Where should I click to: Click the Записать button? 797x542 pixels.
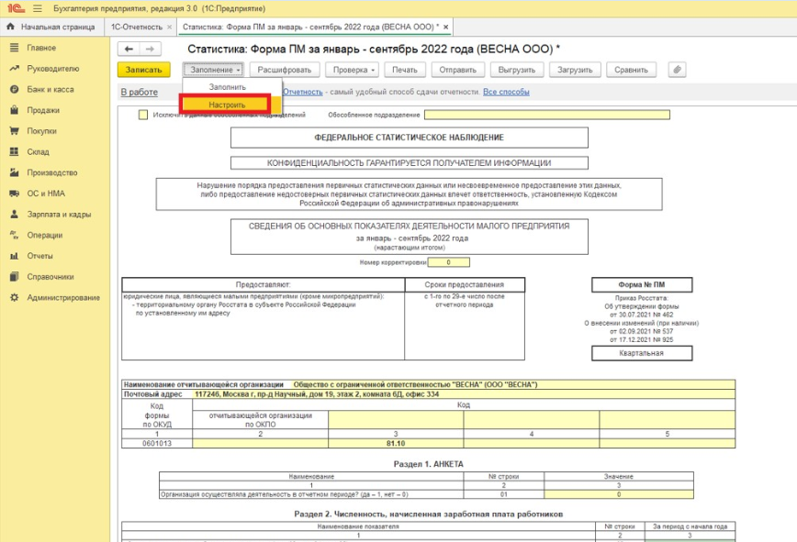(144, 70)
